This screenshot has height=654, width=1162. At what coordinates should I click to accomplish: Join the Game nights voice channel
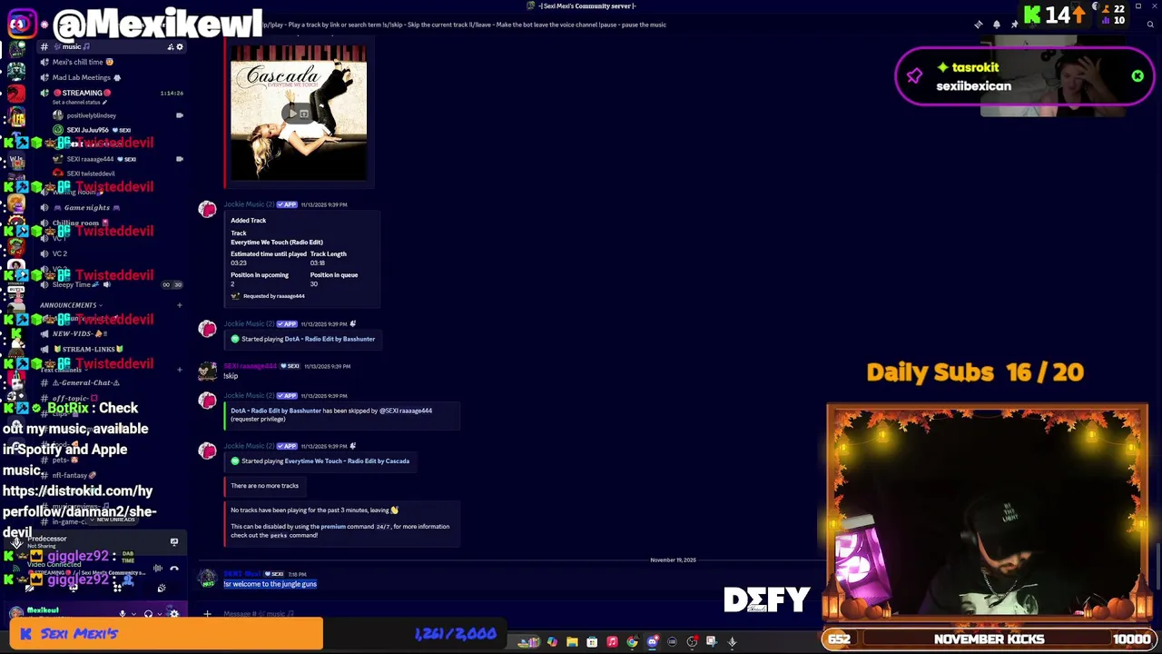pyautogui.click(x=111, y=207)
